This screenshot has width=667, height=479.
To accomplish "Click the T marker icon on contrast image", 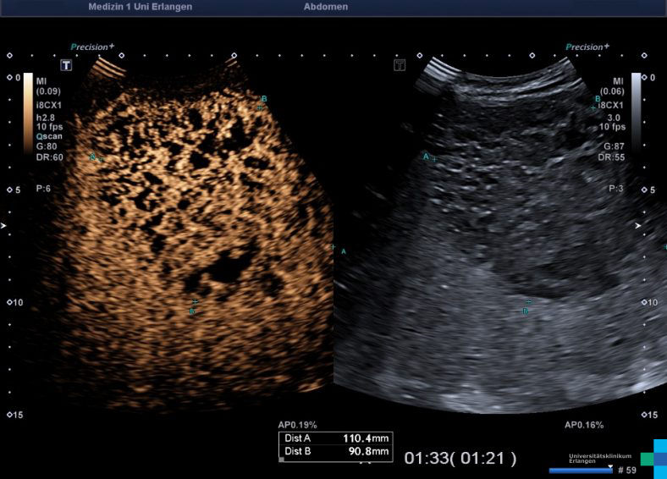I will (x=65, y=65).
